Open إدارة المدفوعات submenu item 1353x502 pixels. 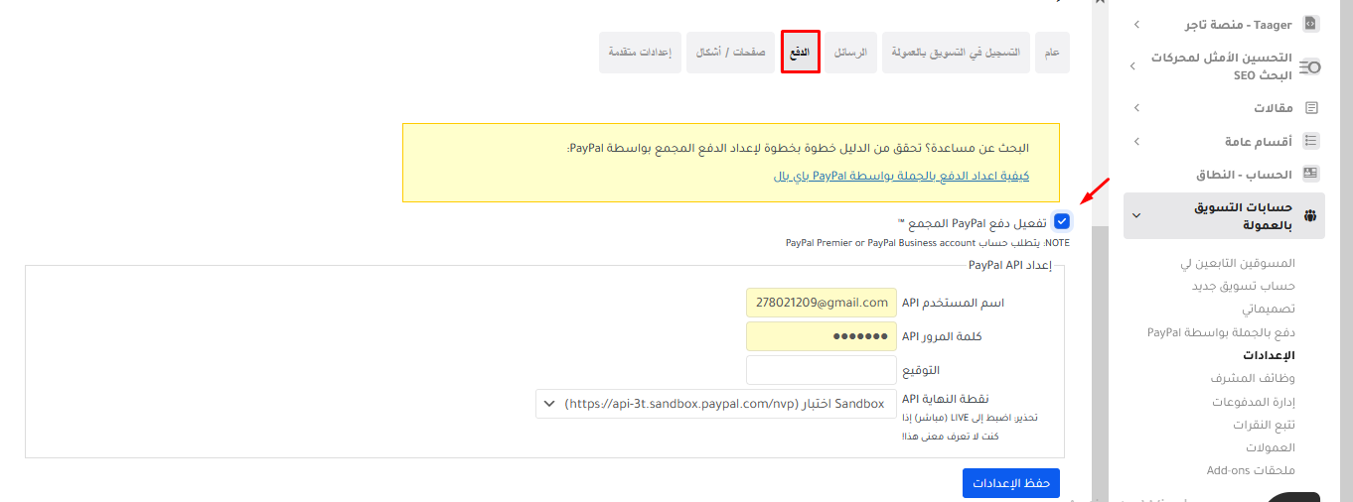[1254, 402]
